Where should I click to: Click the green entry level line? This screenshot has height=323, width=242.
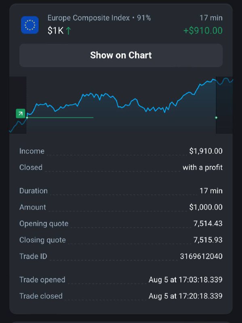point(60,117)
